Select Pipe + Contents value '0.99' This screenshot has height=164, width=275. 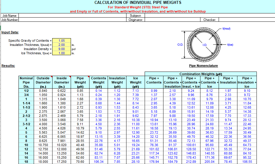pyautogui.click(x=154, y=91)
